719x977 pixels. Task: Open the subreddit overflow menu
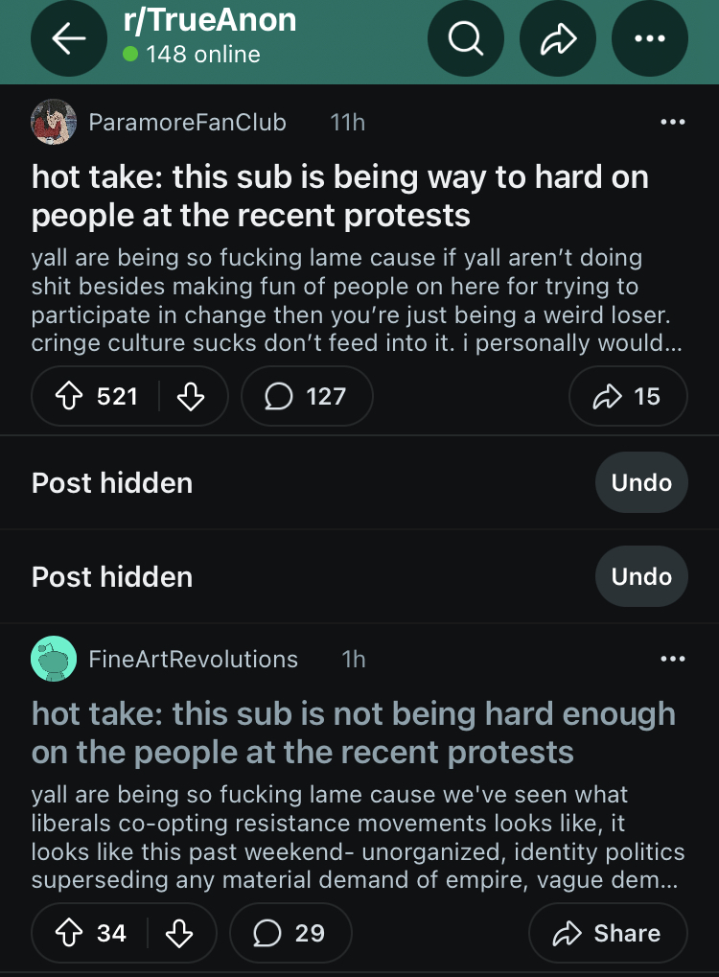(649, 38)
